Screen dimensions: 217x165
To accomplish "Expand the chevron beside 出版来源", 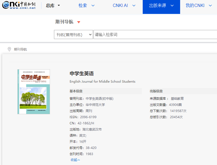I will pos(172,6).
